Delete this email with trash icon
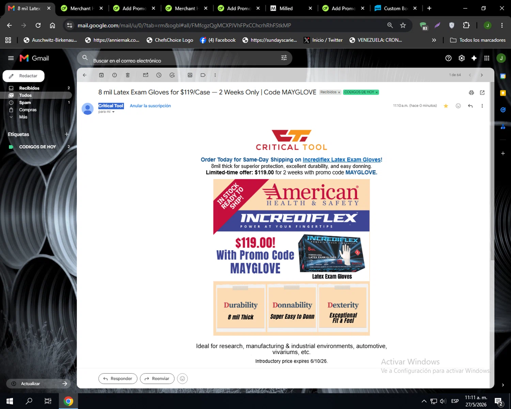Viewport: 511px width, 409px height. coord(128,75)
